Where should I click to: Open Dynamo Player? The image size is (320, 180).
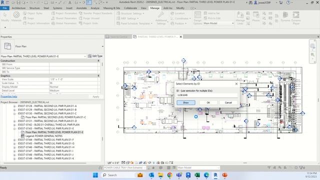pyautogui.click(x=296, y=18)
